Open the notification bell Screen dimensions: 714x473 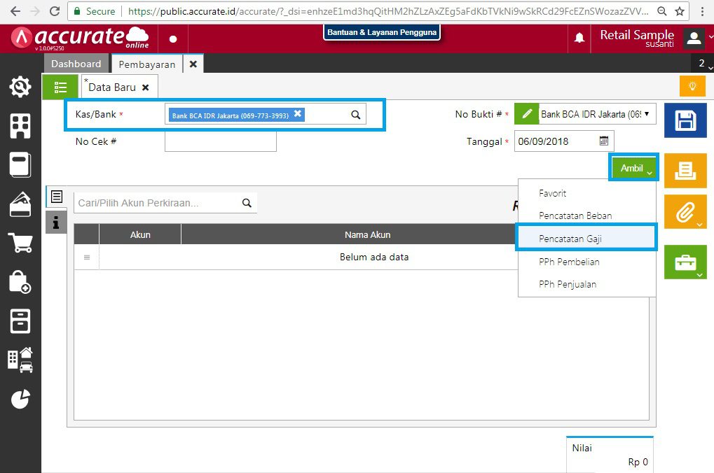[579, 38]
